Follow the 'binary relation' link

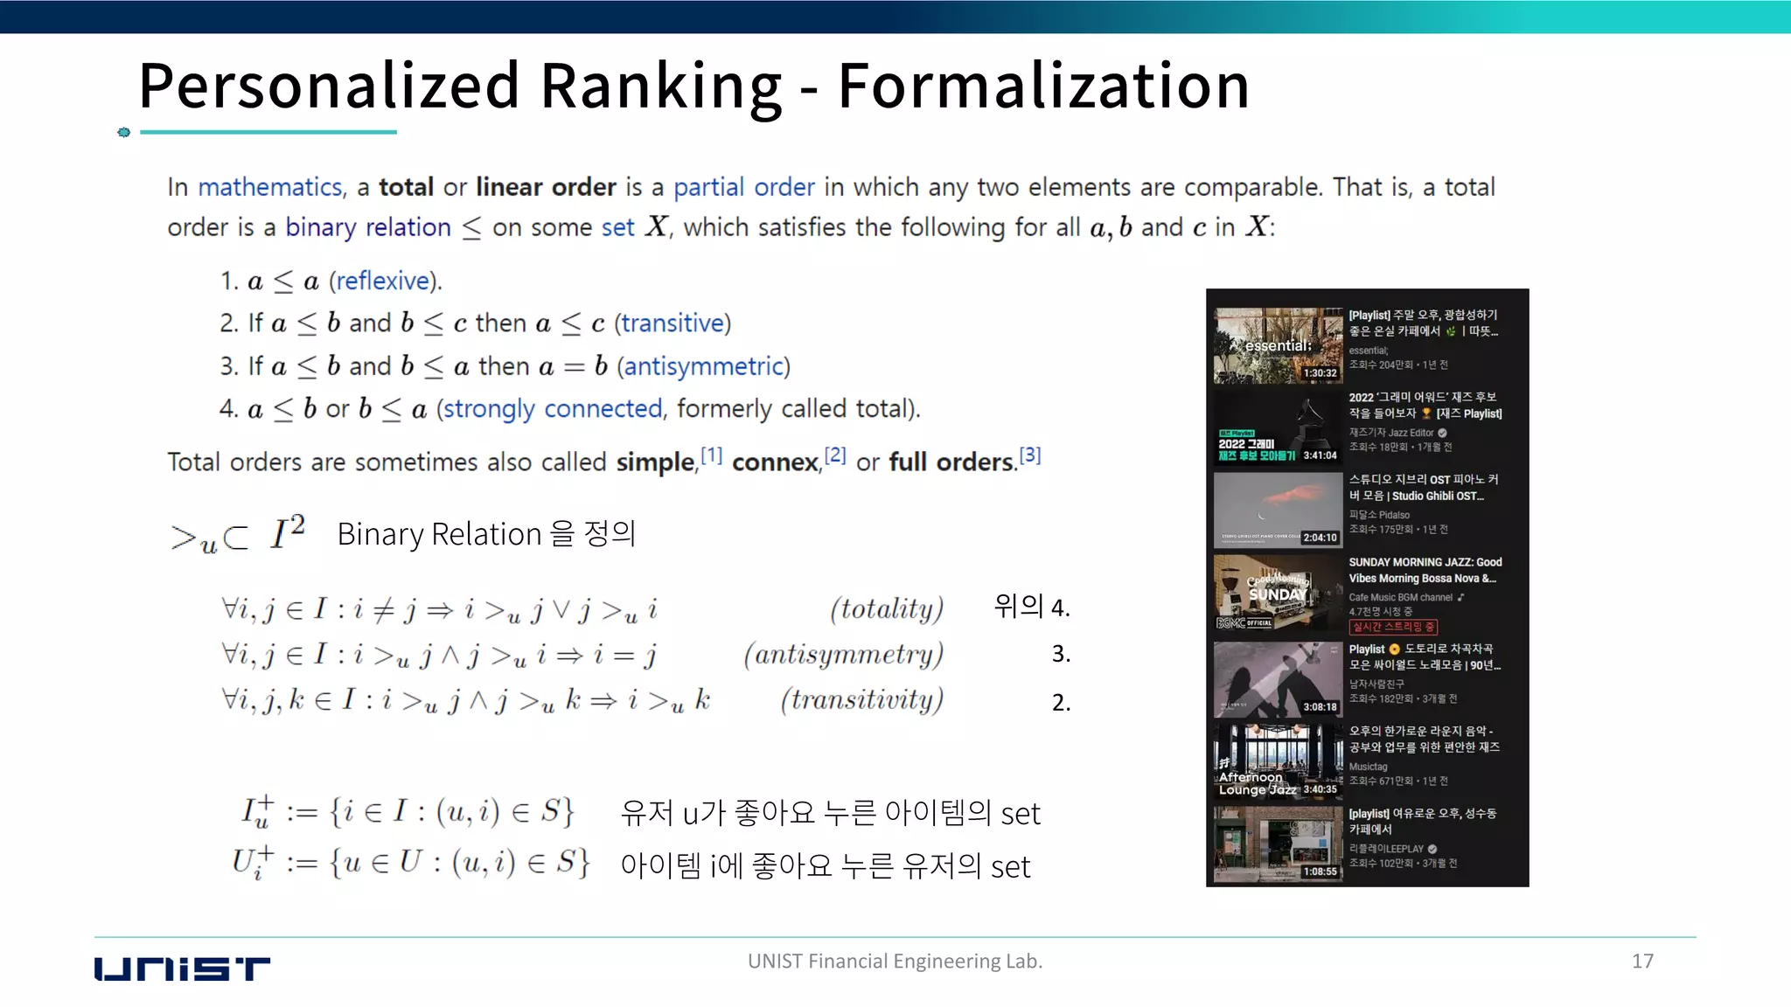[x=368, y=227]
